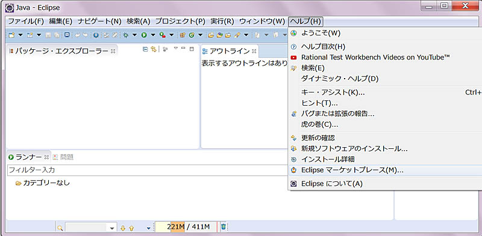Click the Debug bug icon in toolbar
Image resolution: width=482 pixels, height=236 pixels.
point(126,35)
